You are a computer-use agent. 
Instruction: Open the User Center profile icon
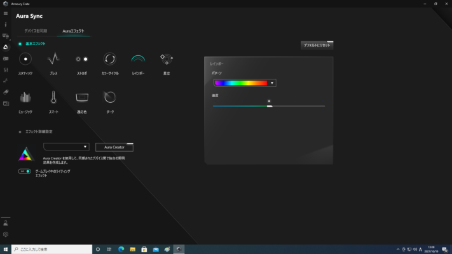coord(6,223)
